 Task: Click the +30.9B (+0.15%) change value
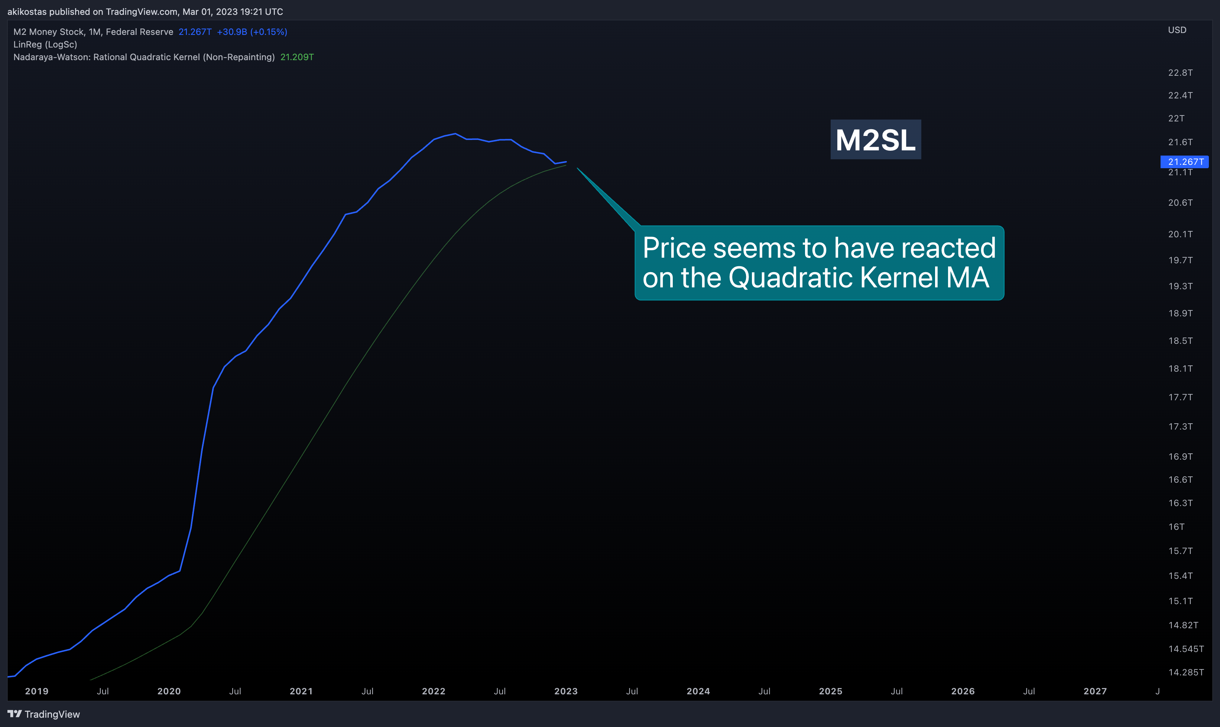tap(252, 32)
